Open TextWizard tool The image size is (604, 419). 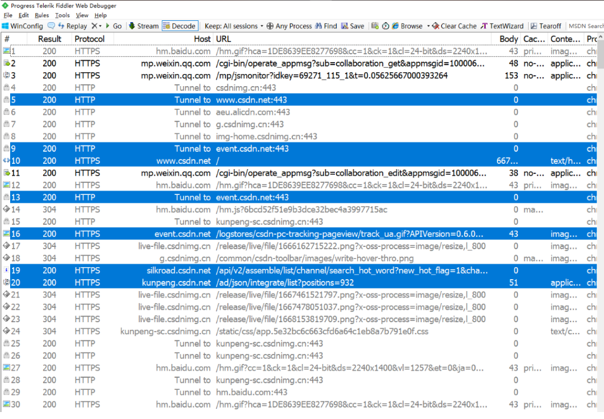pyautogui.click(x=502, y=26)
